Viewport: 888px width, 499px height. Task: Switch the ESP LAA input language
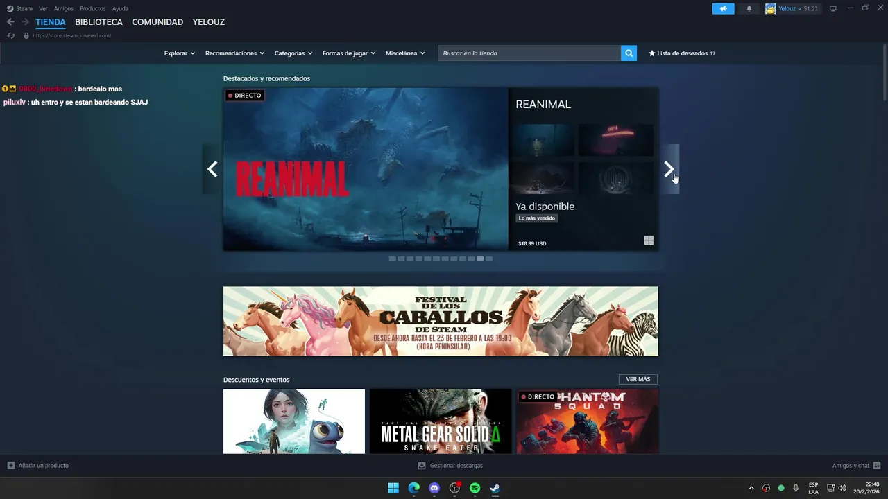click(x=813, y=488)
